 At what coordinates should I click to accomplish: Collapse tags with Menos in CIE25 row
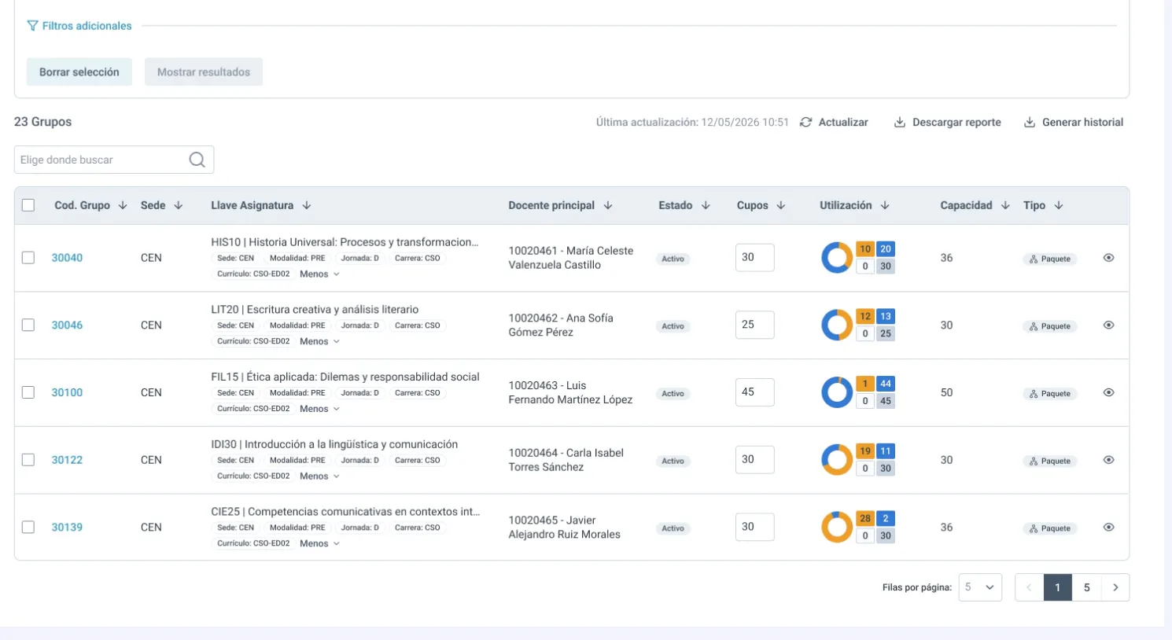click(319, 543)
